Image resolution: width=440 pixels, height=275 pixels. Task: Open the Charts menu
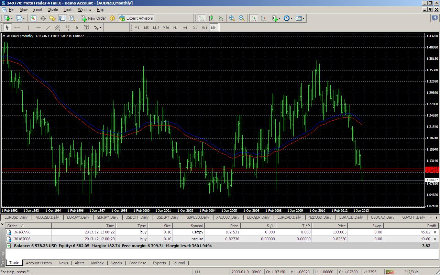coord(53,10)
